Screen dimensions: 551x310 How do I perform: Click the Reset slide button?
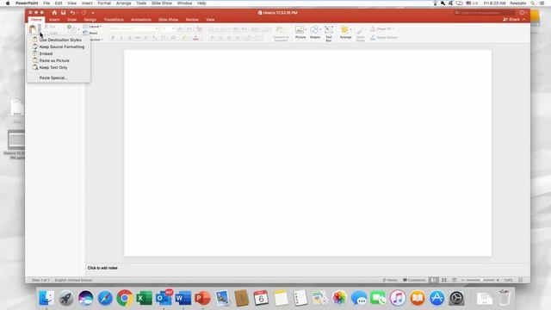[90, 33]
